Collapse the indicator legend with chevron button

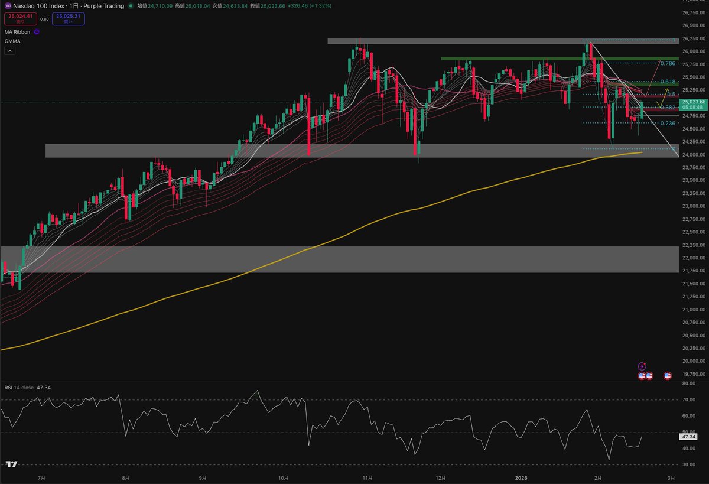click(x=9, y=51)
